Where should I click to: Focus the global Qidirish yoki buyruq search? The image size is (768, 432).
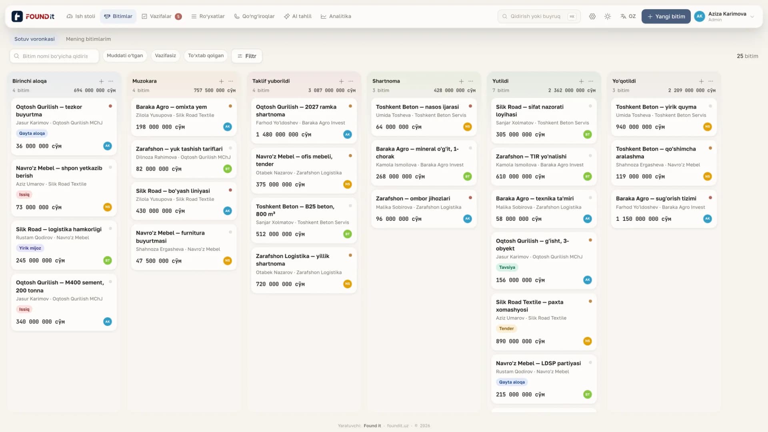click(x=539, y=16)
